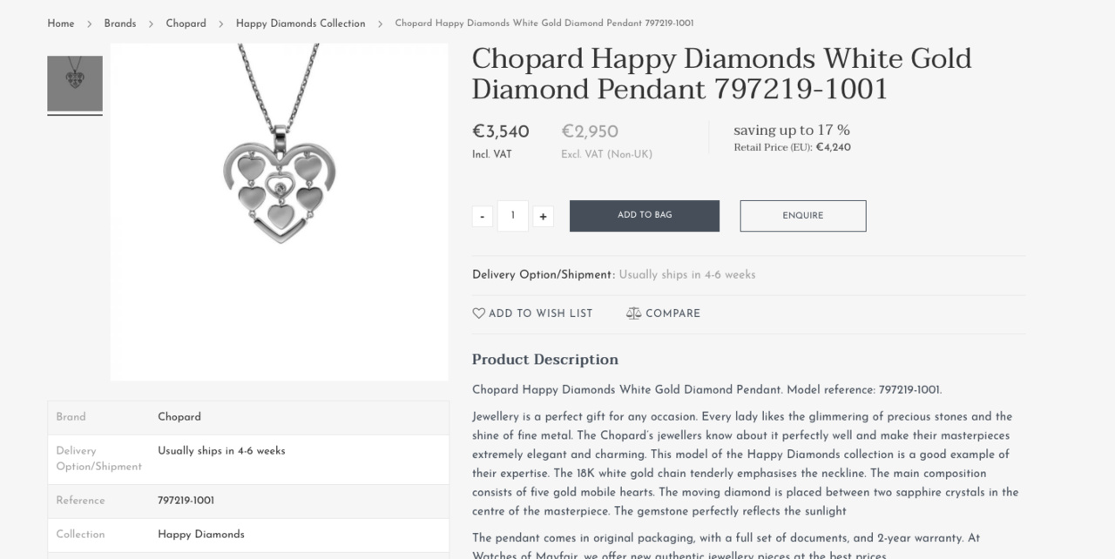Screen dimensions: 1115x559
Task: Click the breadcrumb arrow after Chopard
Action: (221, 24)
